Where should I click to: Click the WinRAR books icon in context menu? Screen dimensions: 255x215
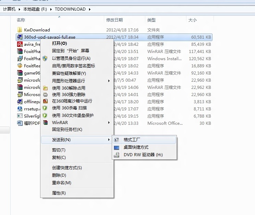tap(45, 122)
